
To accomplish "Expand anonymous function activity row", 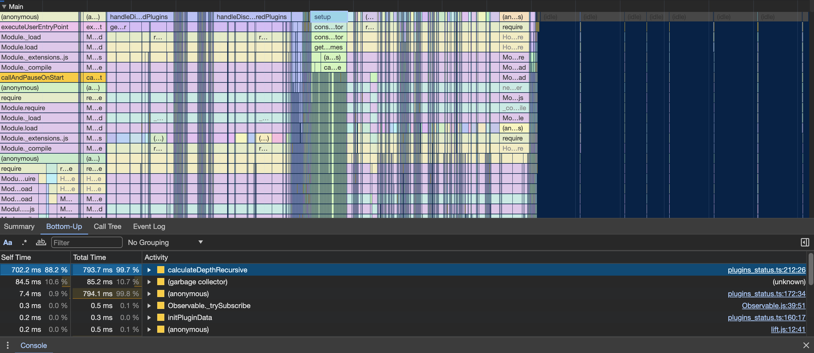I will point(149,293).
